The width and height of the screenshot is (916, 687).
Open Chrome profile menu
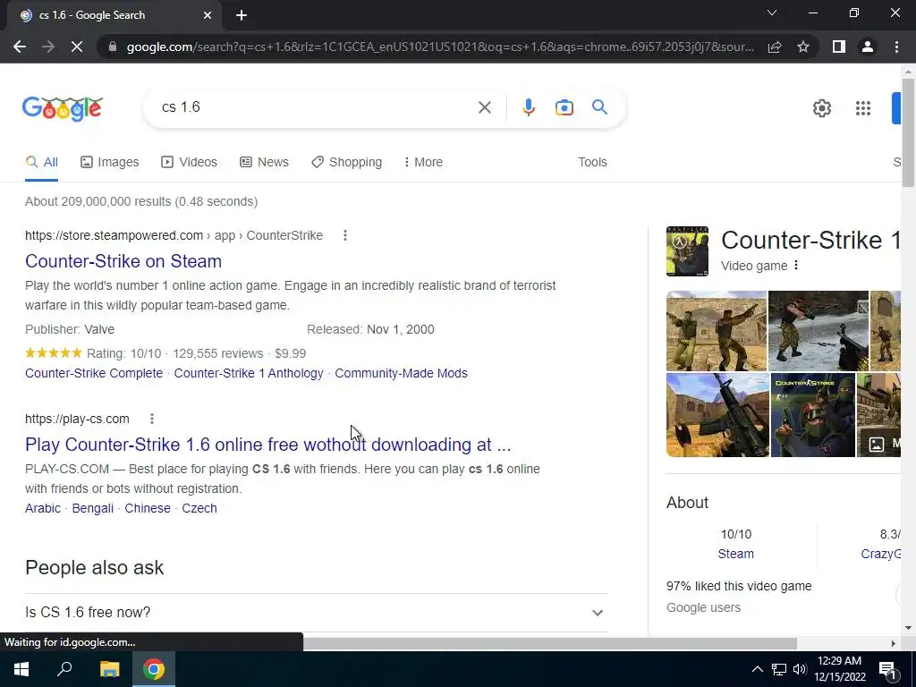click(868, 47)
